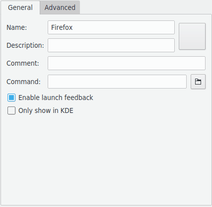Click the blank application icon chooser button
This screenshot has height=207, width=212.
[x=192, y=36]
